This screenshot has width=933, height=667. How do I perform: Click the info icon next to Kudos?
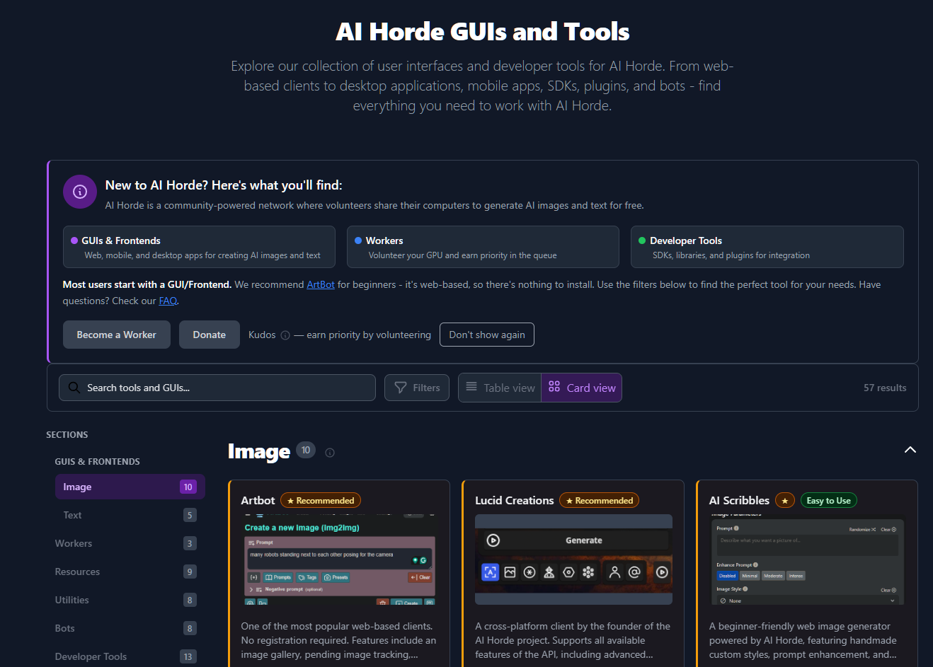pos(285,335)
